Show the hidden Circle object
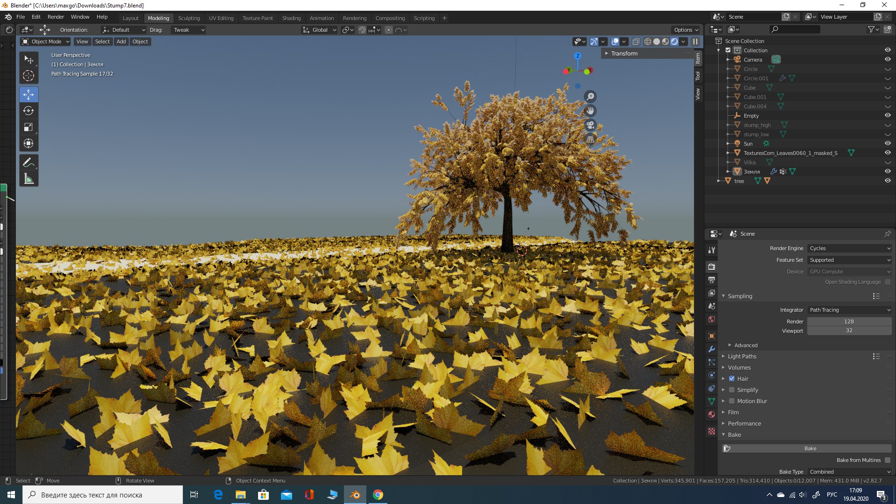Screen dimensions: 896x504 tap(888, 69)
